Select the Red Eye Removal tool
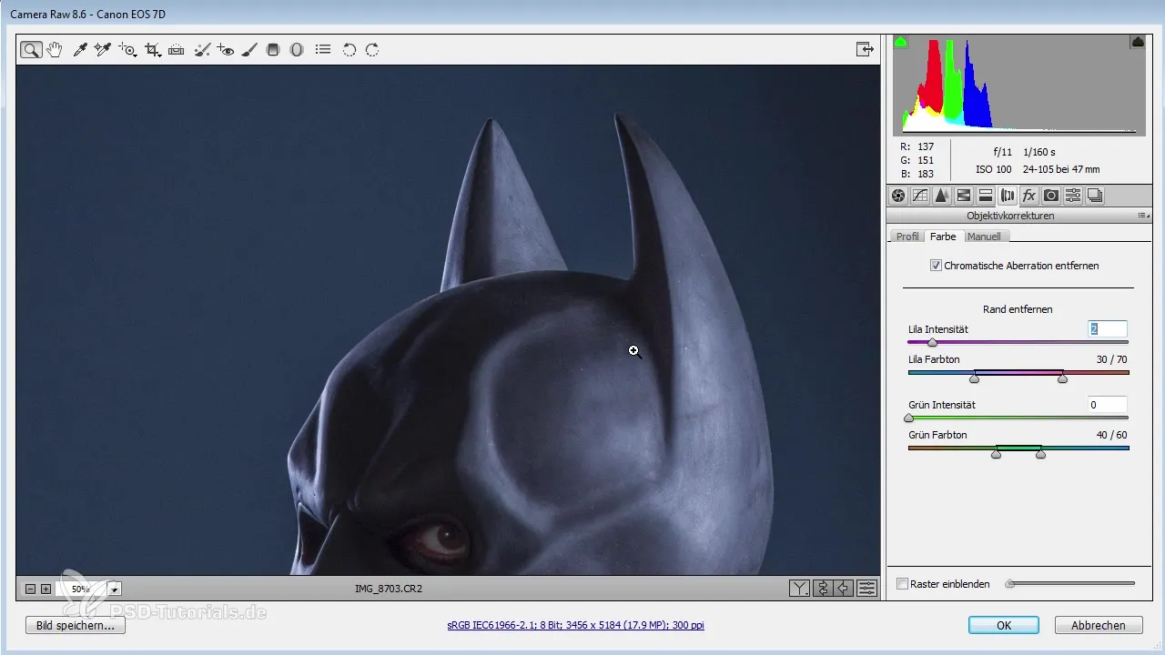 coord(226,50)
